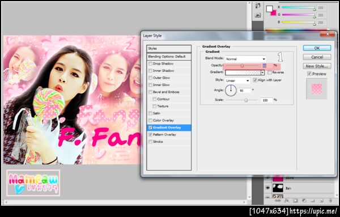Enable the Drop Shadow checkbox
This screenshot has height=217, width=340.
[x=150, y=63]
